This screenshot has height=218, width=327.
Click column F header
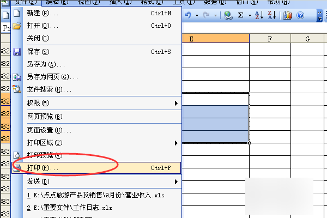click(270, 39)
